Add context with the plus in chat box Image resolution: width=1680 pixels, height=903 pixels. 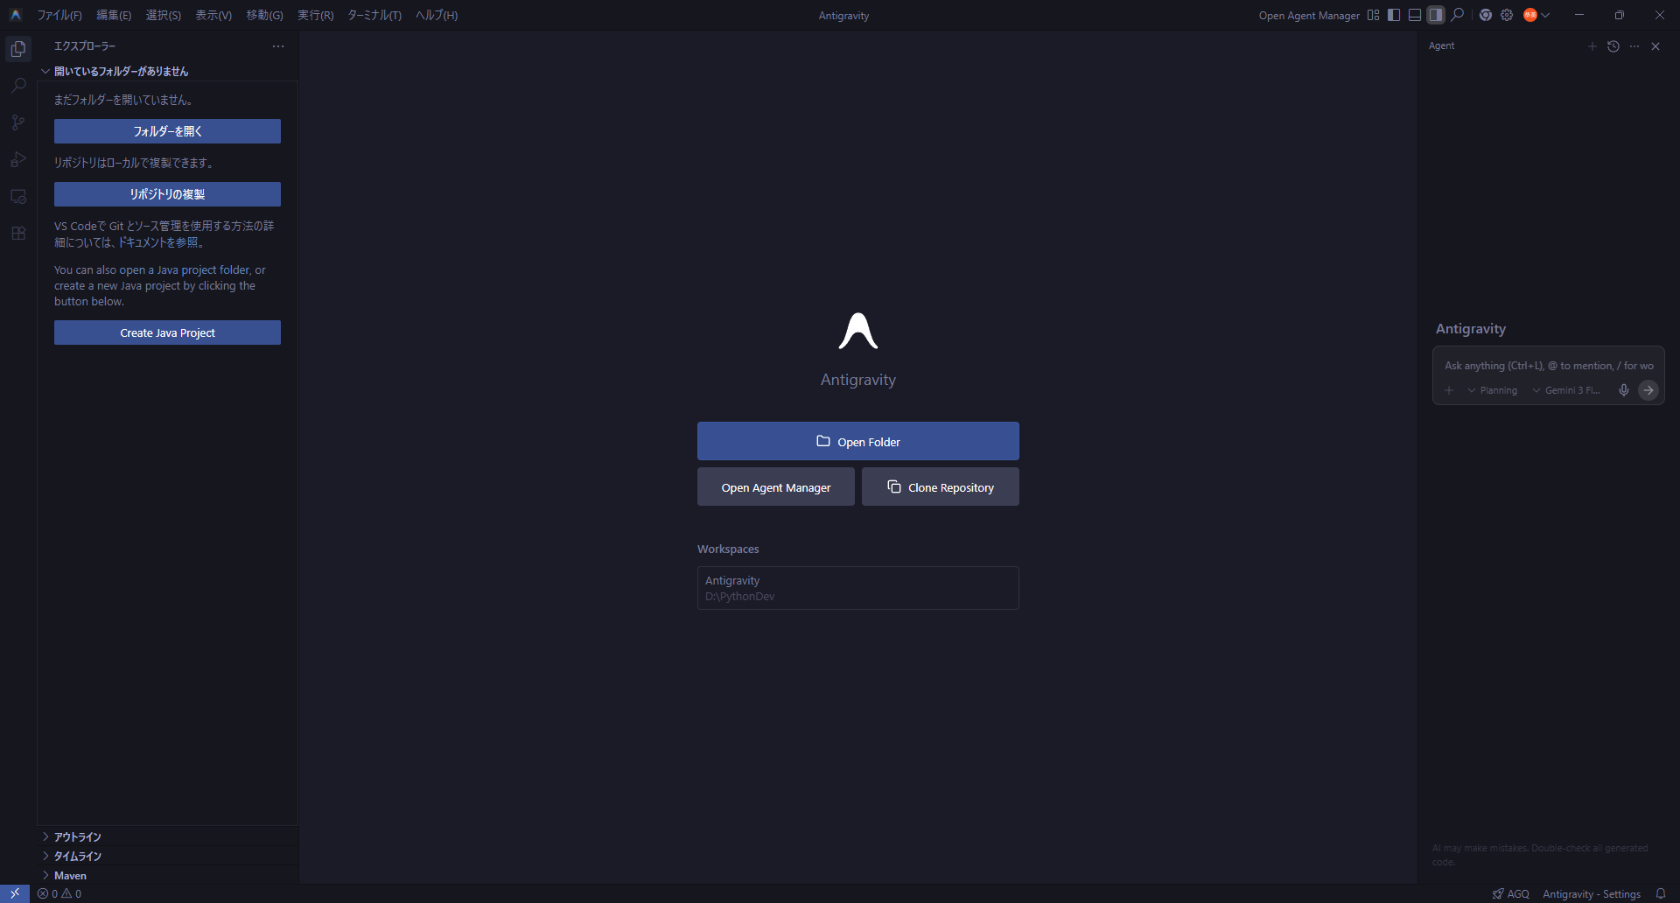(1449, 390)
